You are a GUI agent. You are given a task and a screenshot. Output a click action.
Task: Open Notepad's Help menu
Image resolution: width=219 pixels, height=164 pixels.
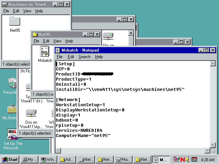coord(99,57)
